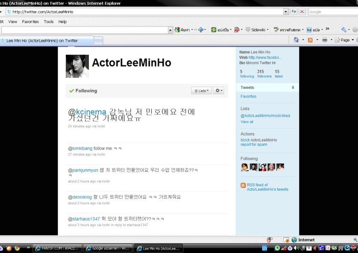Click the red Stop loading X icon
The height and width of the screenshot is (253, 358).
click(302, 12)
